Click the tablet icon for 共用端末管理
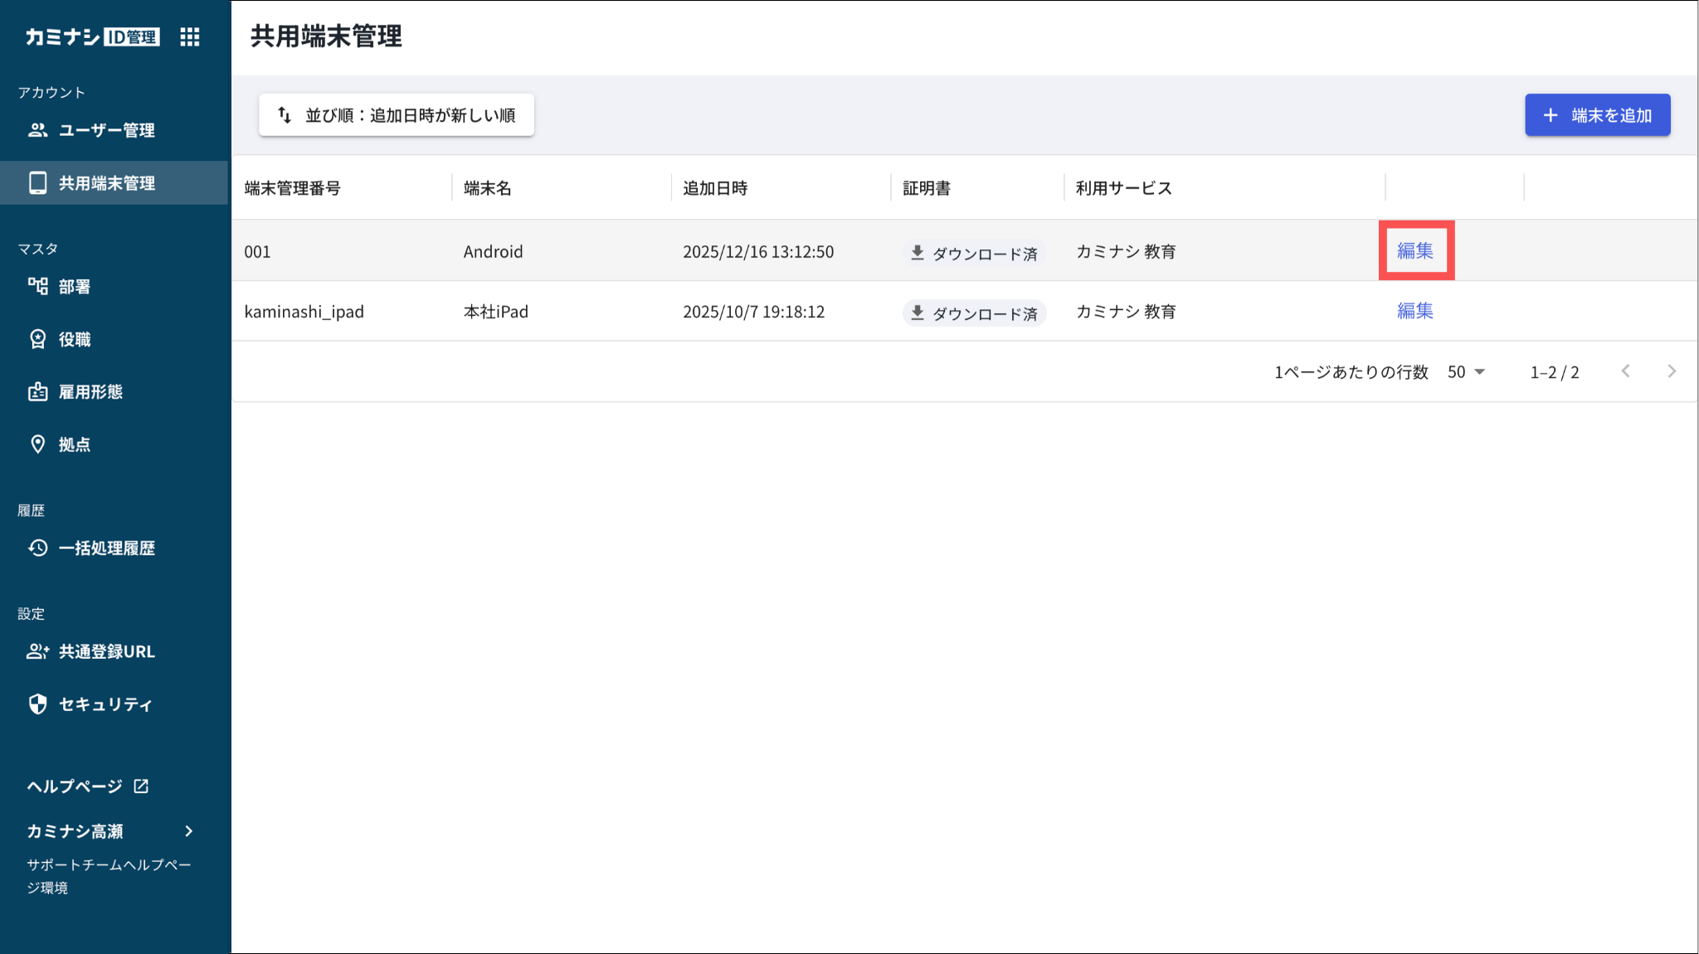1699x954 pixels. coord(37,183)
